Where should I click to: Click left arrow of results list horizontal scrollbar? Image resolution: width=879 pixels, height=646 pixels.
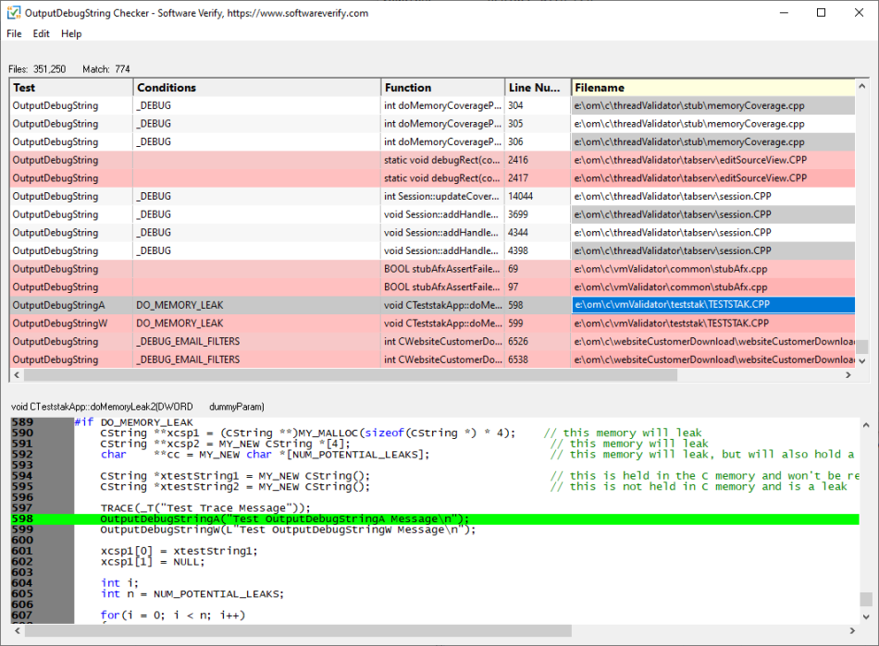pyautogui.click(x=16, y=375)
